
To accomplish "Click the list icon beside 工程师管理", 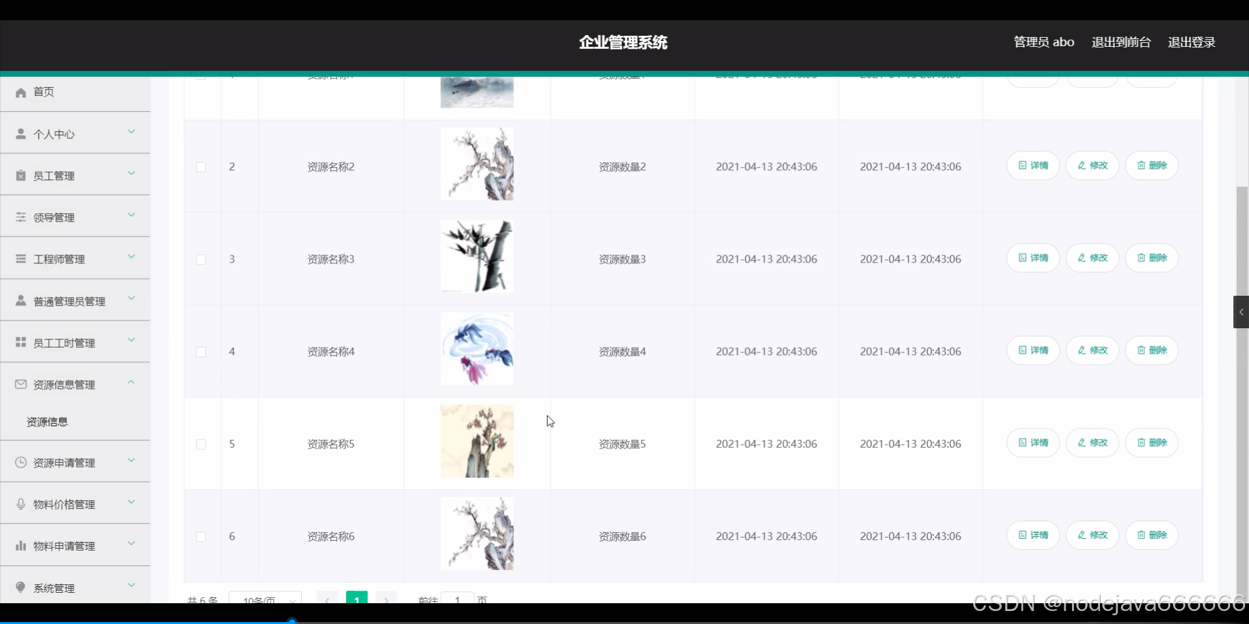I will tap(21, 259).
